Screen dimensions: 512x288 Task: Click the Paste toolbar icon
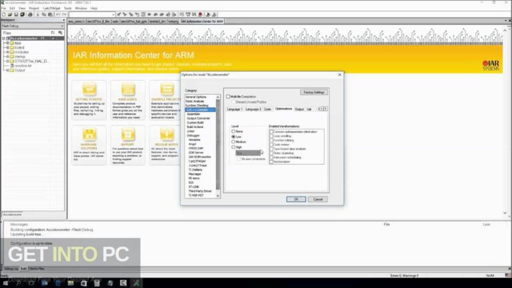(x=50, y=15)
